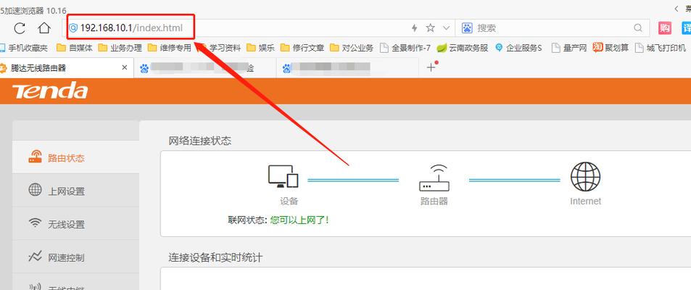The image size is (691, 290).
Task: Open the 全景制作-7 bookmark
Action: coord(405,48)
